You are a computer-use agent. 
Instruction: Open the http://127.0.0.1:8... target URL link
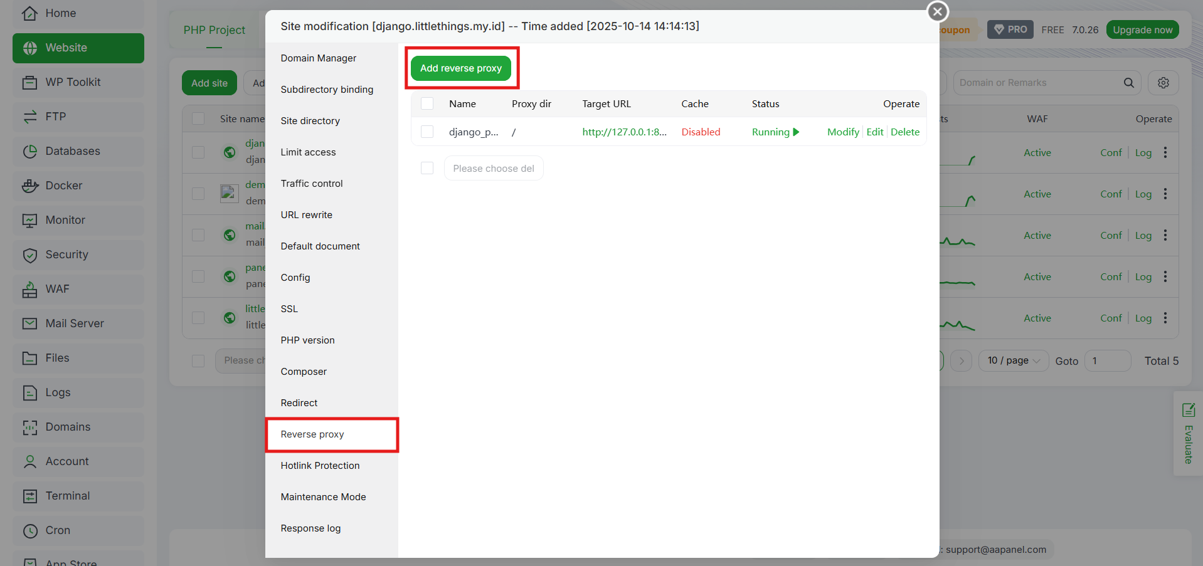click(x=625, y=132)
